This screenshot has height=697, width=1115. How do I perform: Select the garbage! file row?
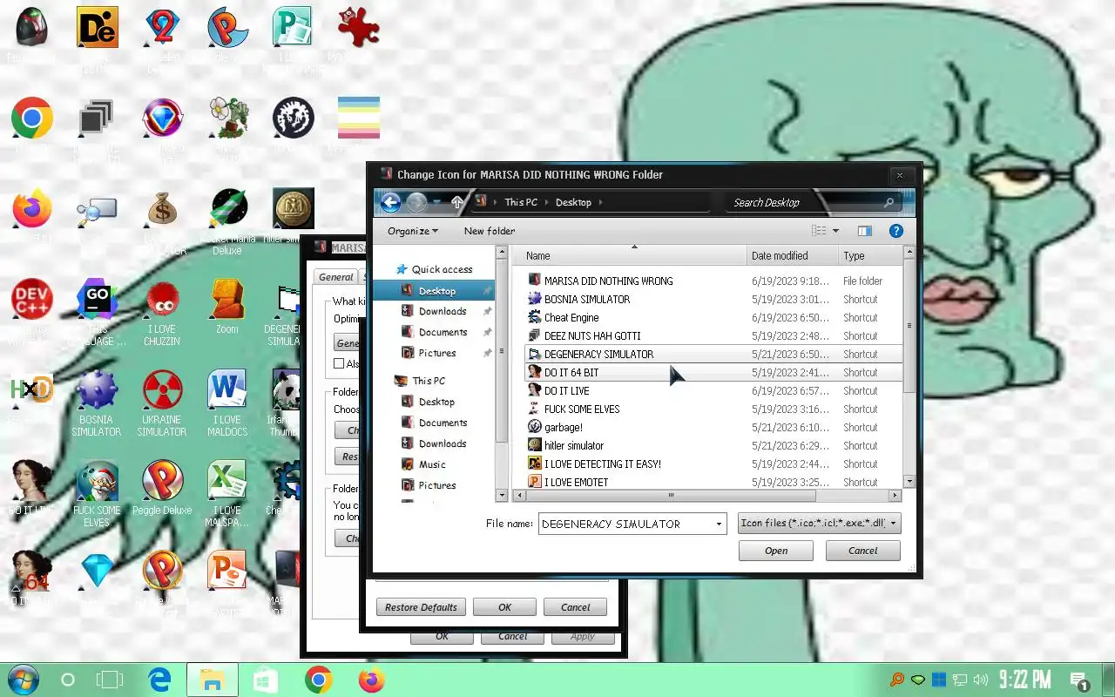point(714,427)
